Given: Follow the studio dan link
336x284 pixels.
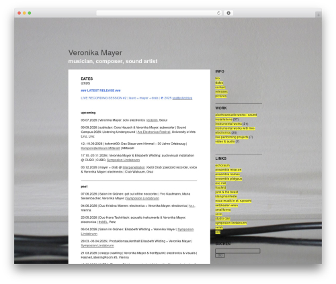Looking at the screenshot, I should point(222,219).
